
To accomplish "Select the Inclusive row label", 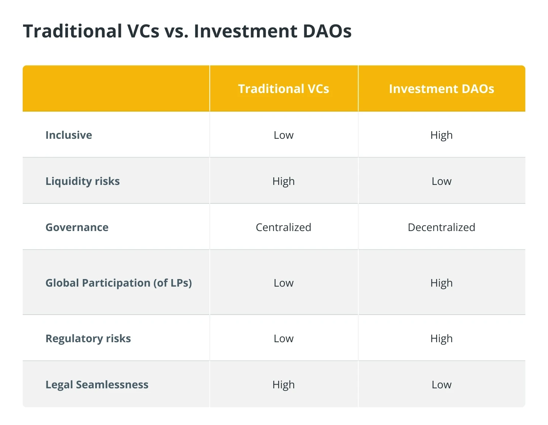I will click(69, 135).
